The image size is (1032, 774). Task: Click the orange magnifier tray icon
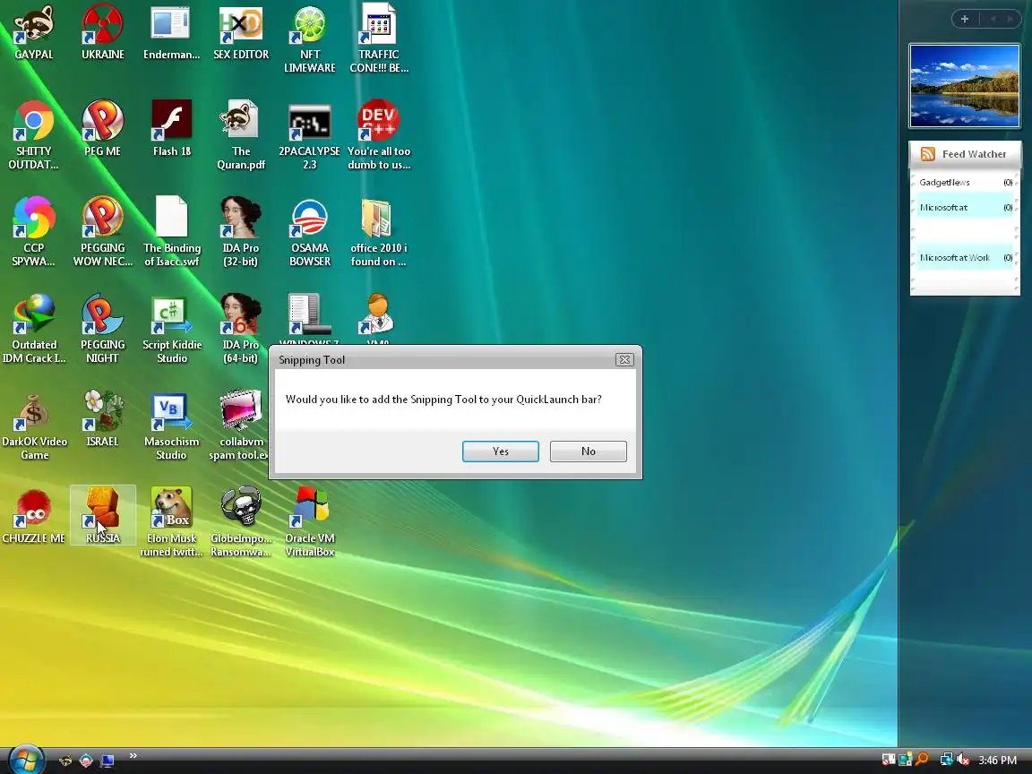click(x=922, y=761)
